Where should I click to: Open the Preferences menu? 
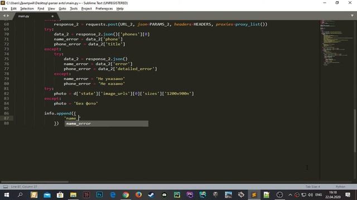point(104,9)
